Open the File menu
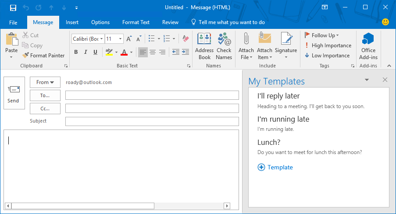Image resolution: width=396 pixels, height=214 pixels. pyautogui.click(x=13, y=22)
